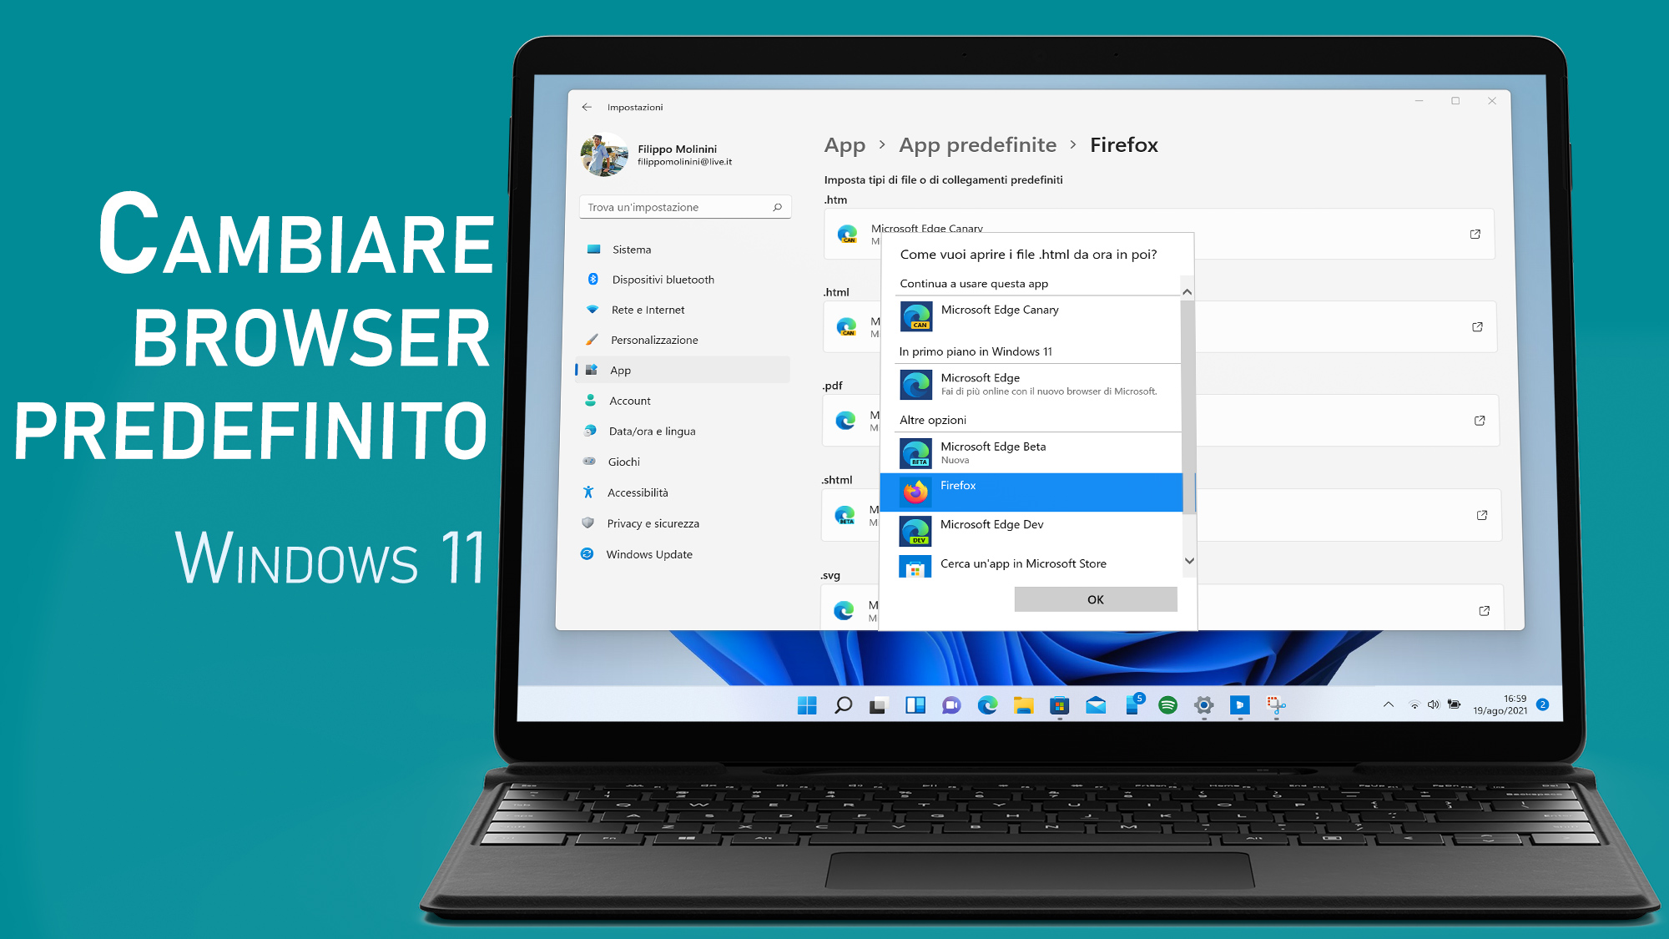Click the Microsoft Edge Dev icon
1669x939 pixels.
[x=917, y=525]
